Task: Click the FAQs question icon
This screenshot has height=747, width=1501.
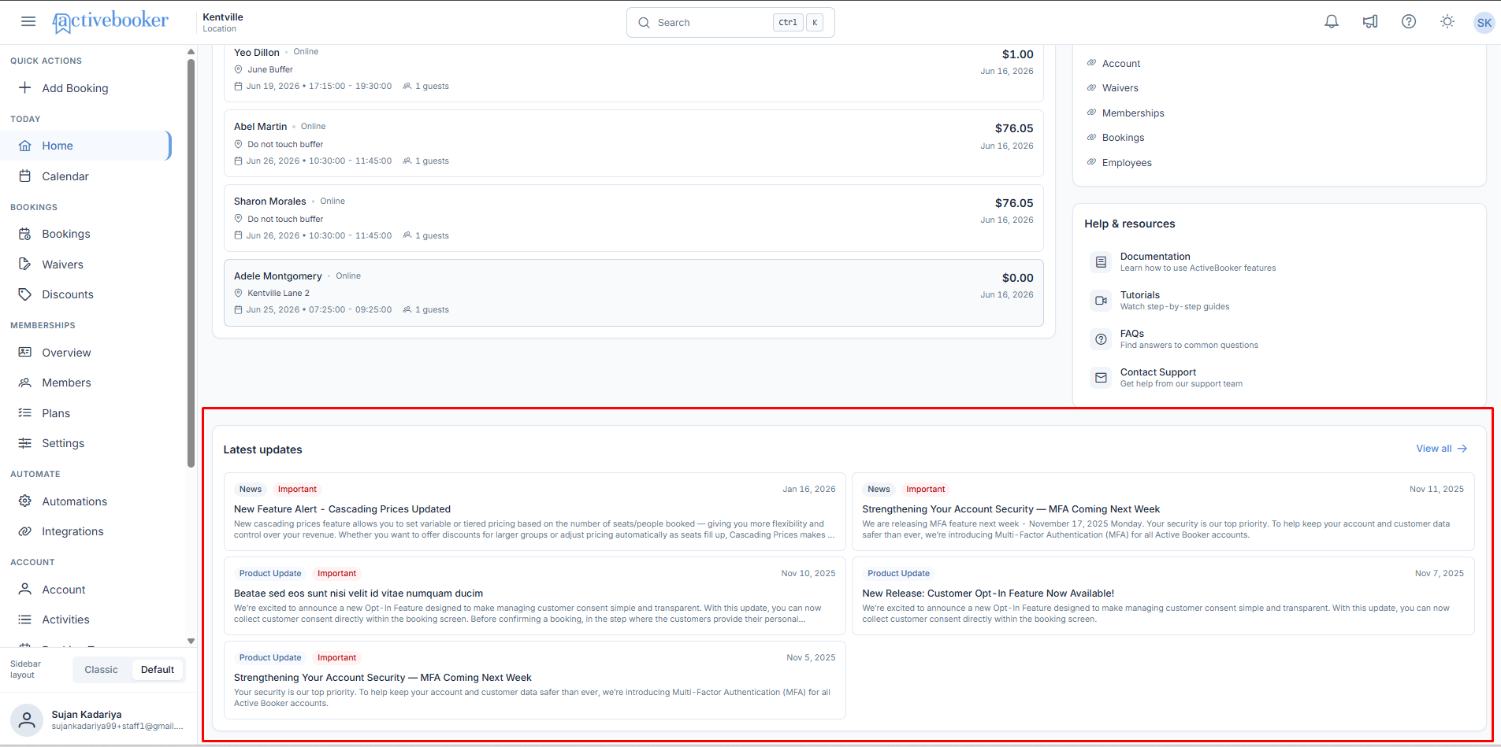Action: coord(1101,339)
